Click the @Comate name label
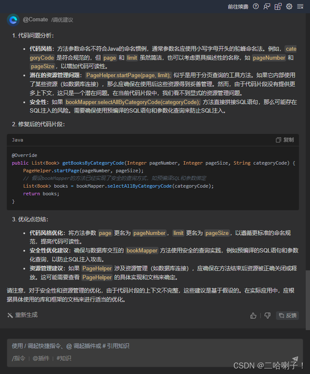The height and width of the screenshot is (374, 310). coord(35,20)
